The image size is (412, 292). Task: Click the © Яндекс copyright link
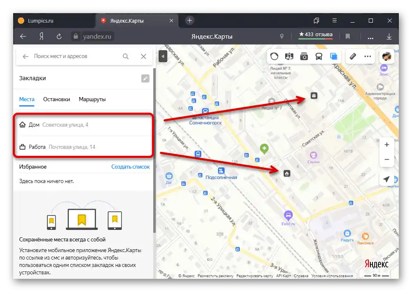(x=187, y=276)
